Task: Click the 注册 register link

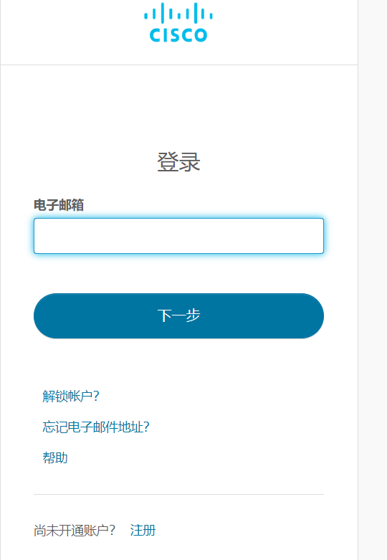Action: pos(143,531)
